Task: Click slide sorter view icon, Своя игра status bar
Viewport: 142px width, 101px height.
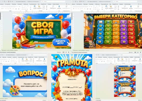Action: (66, 52)
